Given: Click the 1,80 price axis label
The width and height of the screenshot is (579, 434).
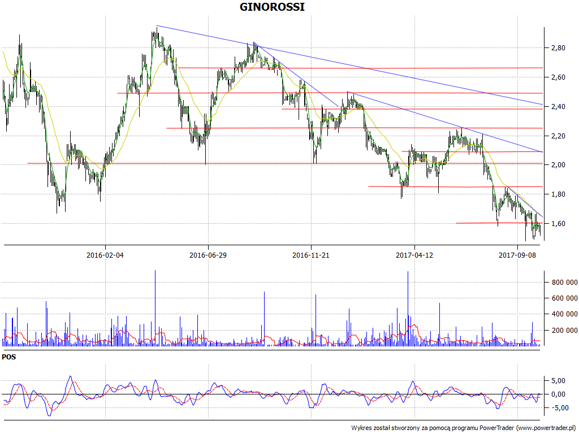Looking at the screenshot, I should point(558,194).
